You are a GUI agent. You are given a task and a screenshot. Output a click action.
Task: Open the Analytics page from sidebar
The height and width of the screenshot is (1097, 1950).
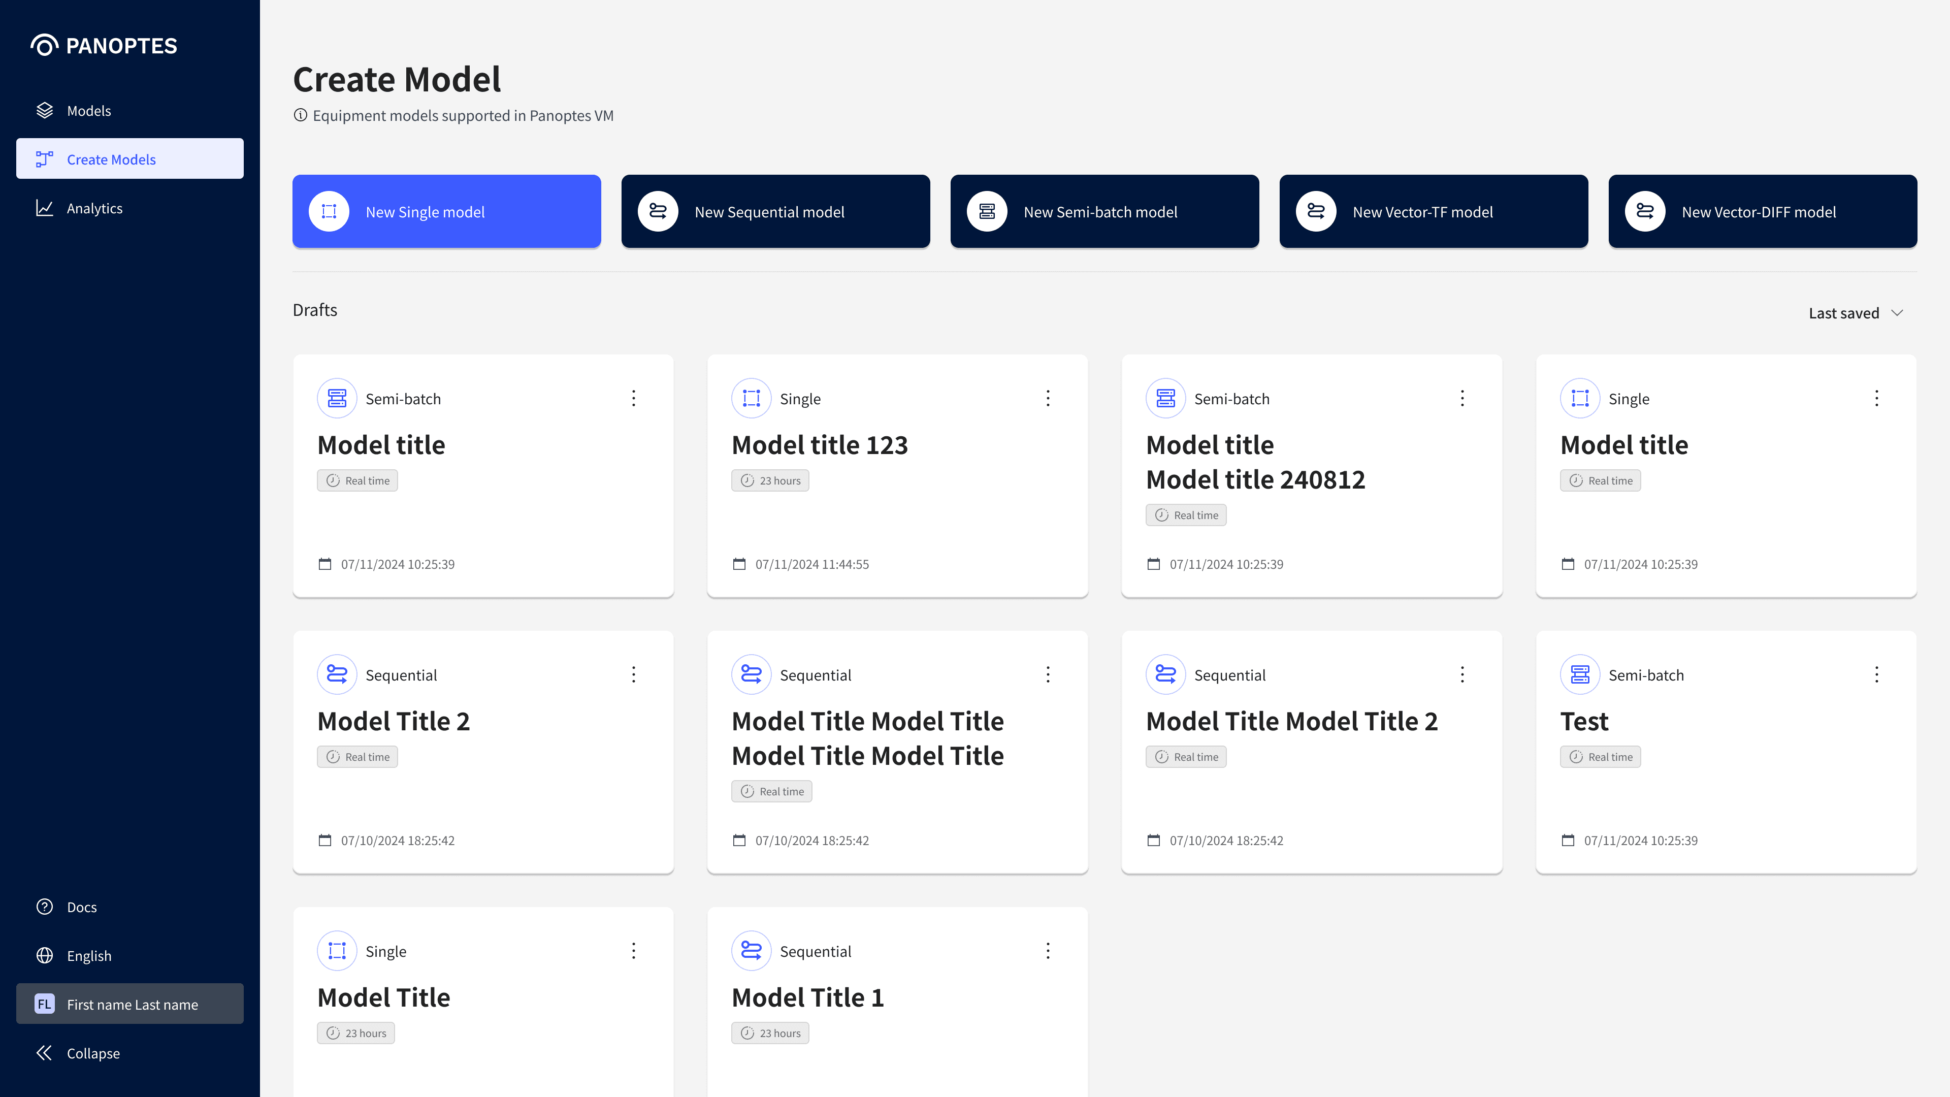tap(94, 208)
